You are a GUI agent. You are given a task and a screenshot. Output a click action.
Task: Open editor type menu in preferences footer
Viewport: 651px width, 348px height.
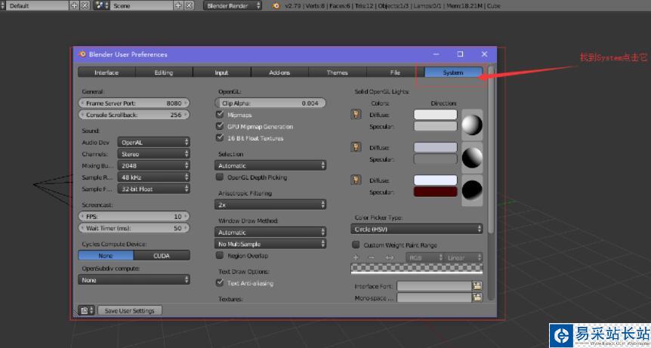tap(86, 310)
